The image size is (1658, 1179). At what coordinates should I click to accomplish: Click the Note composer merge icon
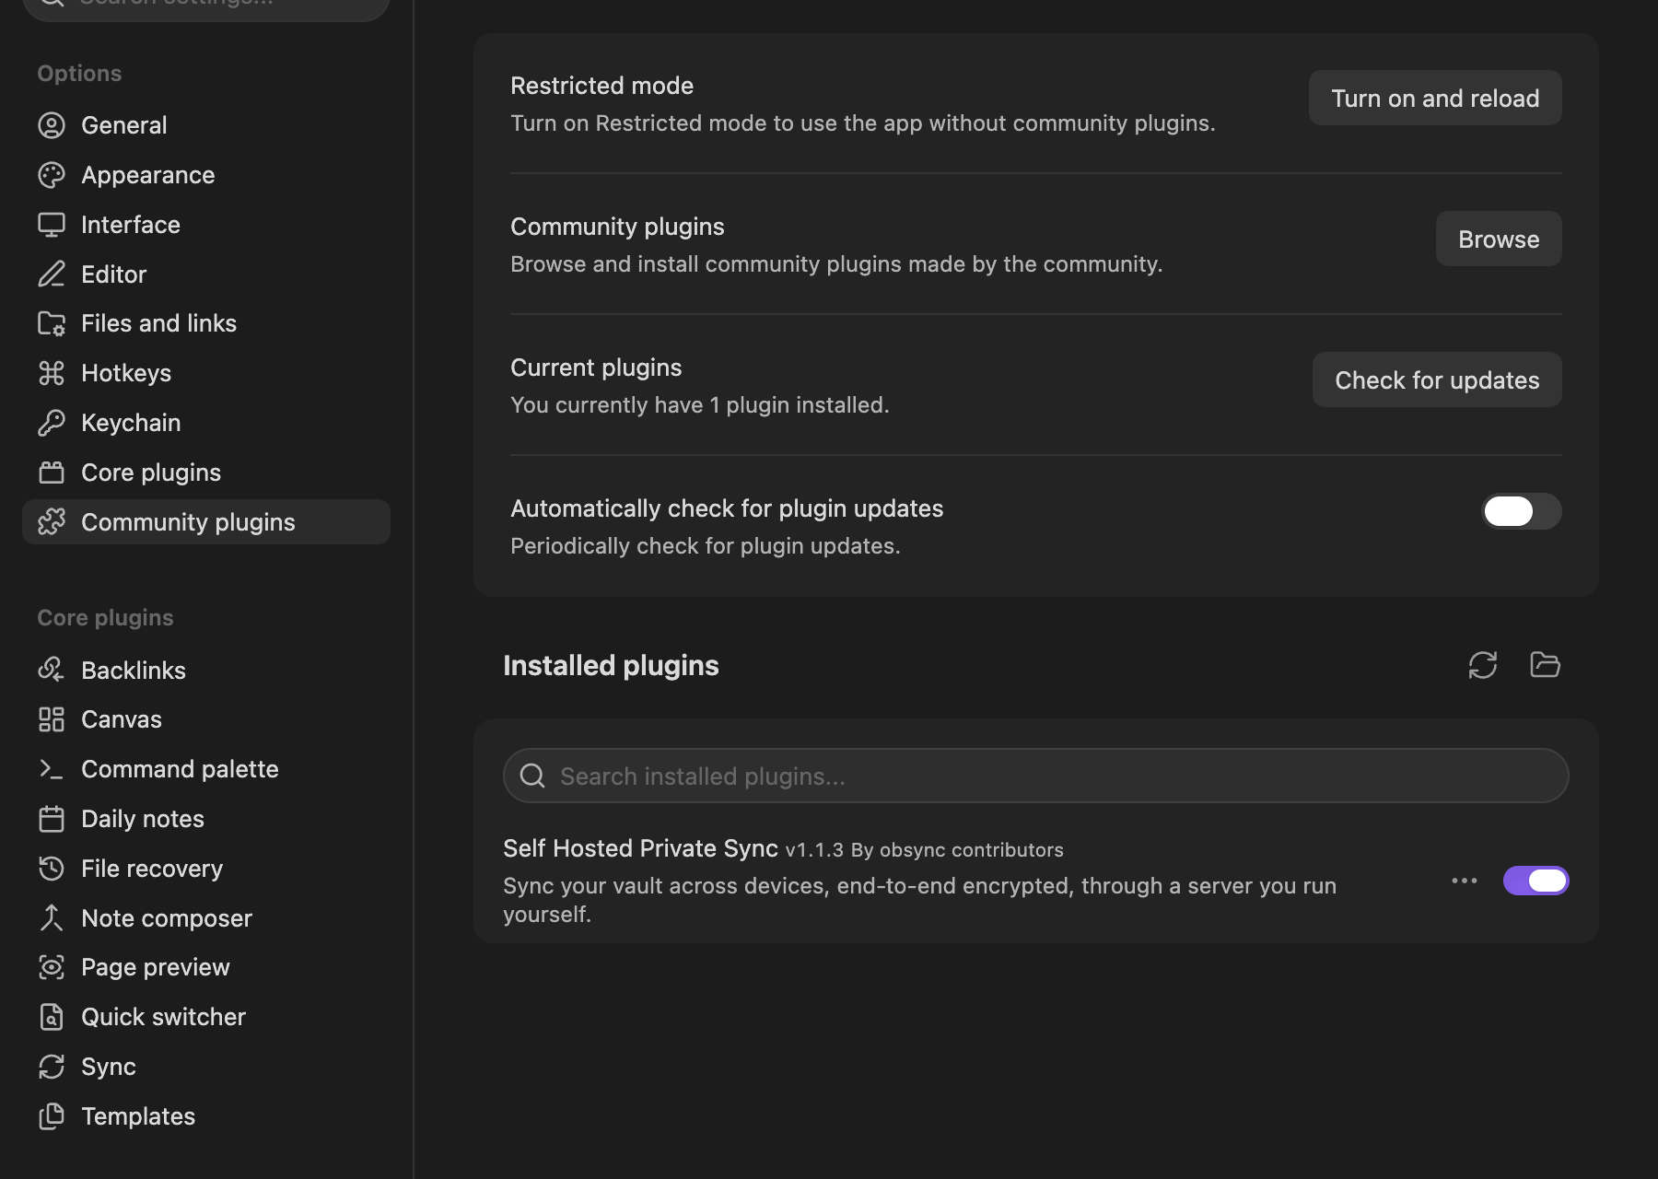pyautogui.click(x=52, y=918)
